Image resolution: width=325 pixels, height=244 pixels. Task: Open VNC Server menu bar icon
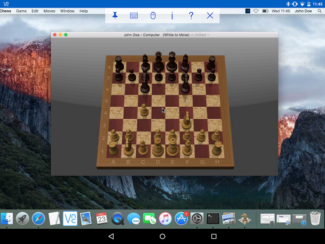[x=248, y=11]
